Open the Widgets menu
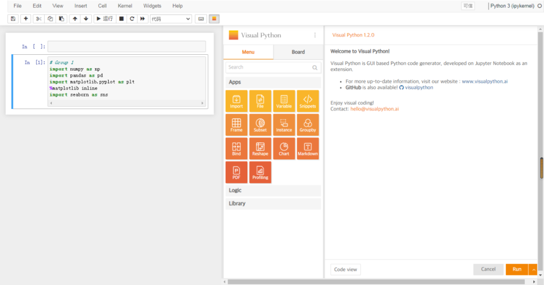 tap(152, 6)
